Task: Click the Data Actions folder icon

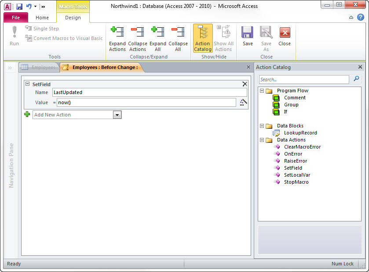Action: (x=269, y=140)
